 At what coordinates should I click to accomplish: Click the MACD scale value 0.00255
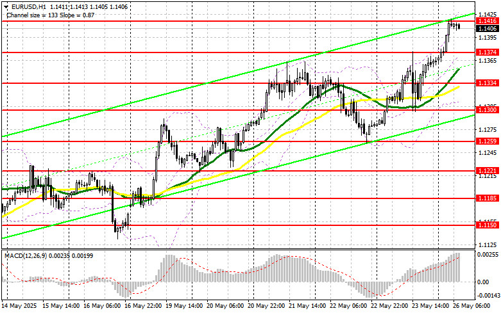488,255
